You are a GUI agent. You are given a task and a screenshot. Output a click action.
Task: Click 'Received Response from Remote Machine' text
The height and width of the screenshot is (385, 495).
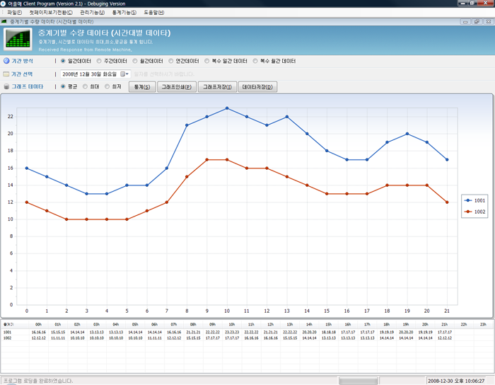tap(86, 50)
